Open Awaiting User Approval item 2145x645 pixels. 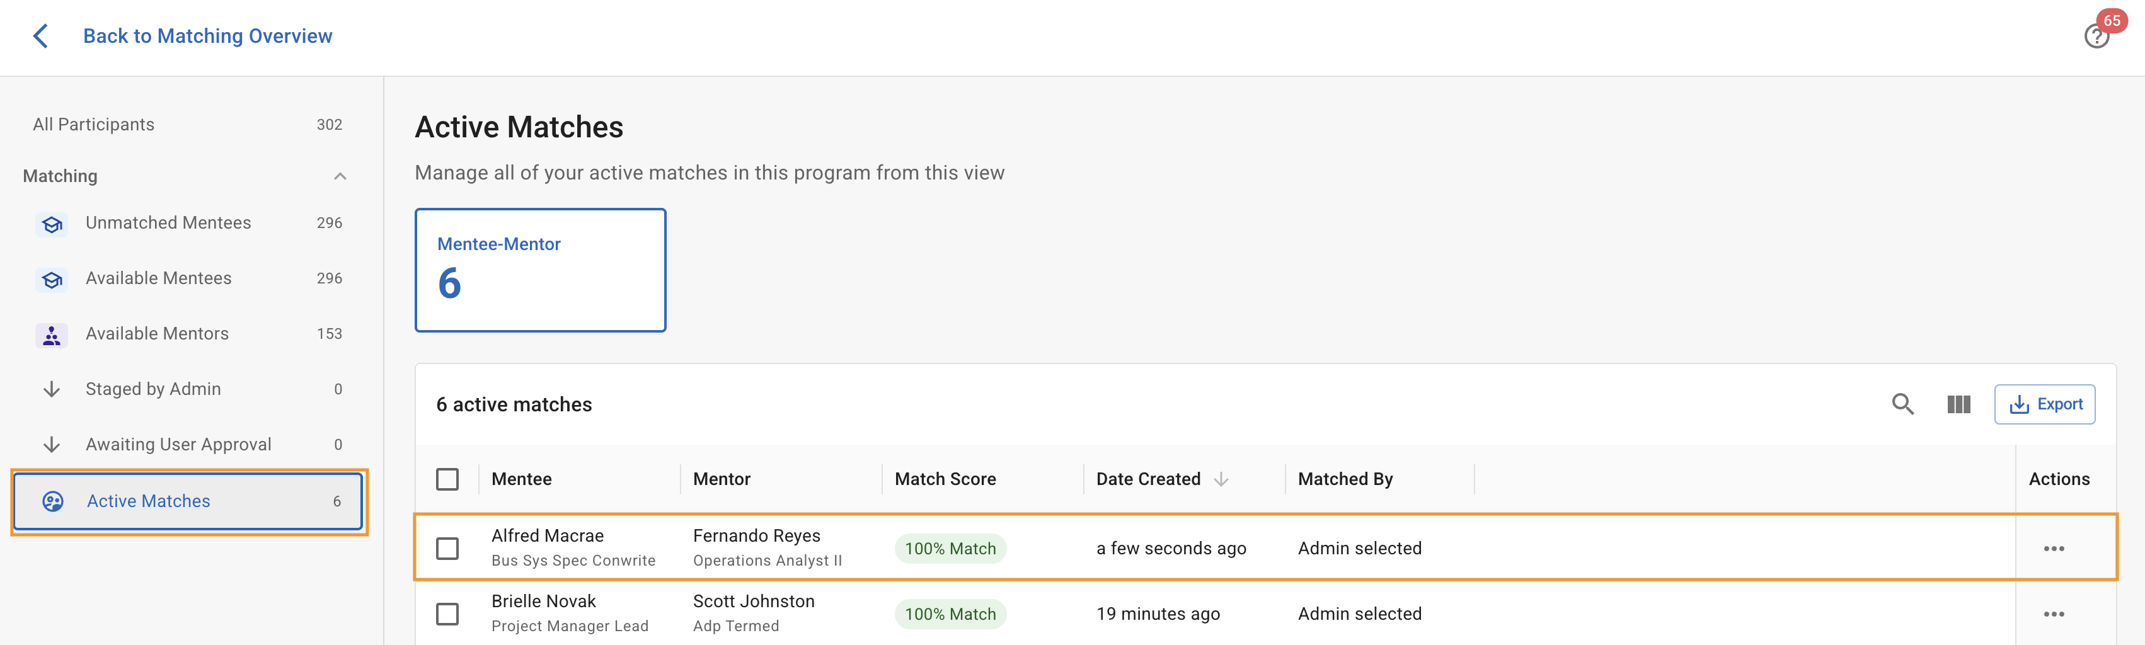pos(178,445)
